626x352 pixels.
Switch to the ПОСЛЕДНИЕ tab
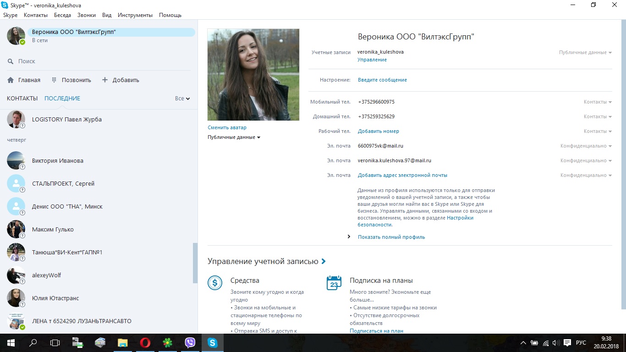point(62,98)
